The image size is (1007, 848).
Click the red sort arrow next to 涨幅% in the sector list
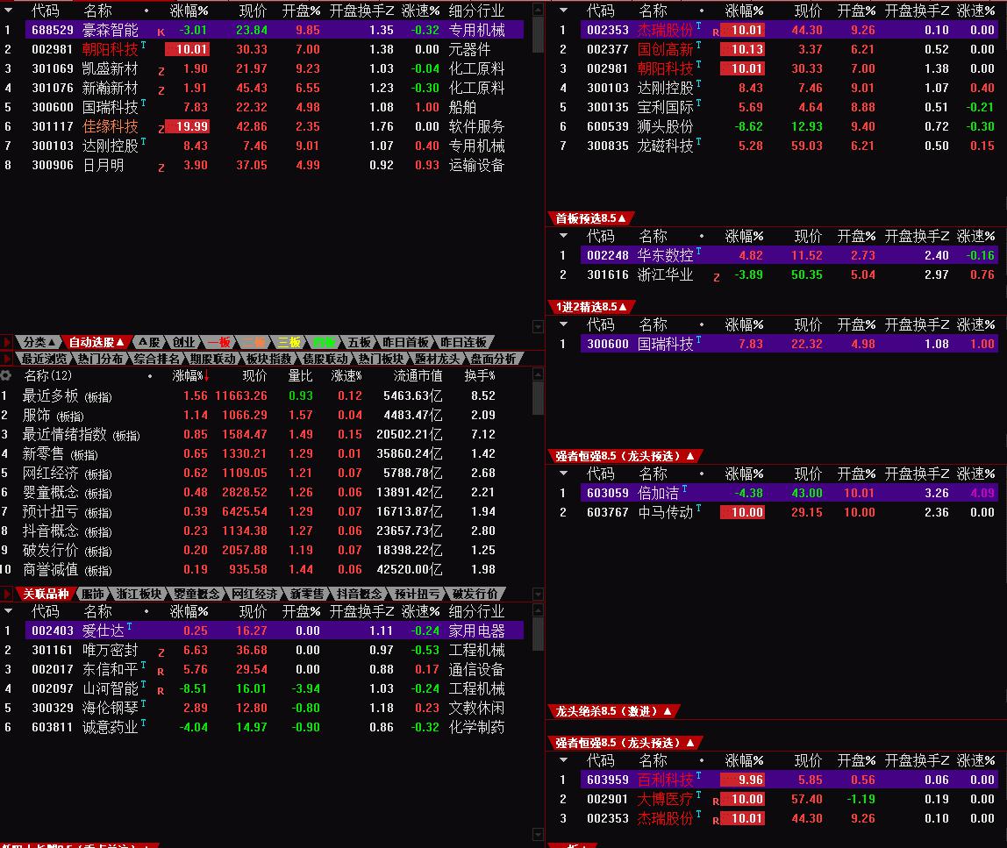pyautogui.click(x=207, y=376)
